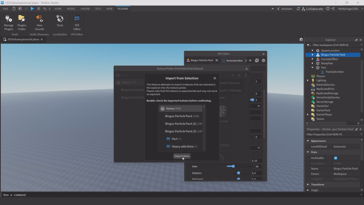The height and width of the screenshot is (205, 364).
Task: Open the notifications bell icon
Action: [298, 9]
